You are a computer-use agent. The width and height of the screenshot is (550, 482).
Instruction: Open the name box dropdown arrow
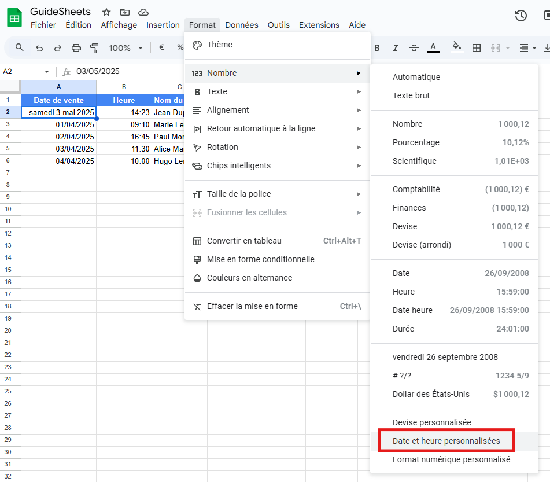[x=47, y=72]
